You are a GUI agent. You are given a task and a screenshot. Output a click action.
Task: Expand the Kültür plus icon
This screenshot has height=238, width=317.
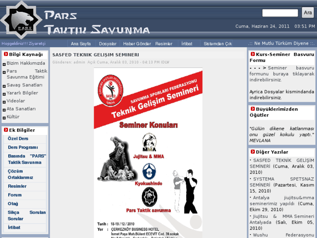pos(4,118)
